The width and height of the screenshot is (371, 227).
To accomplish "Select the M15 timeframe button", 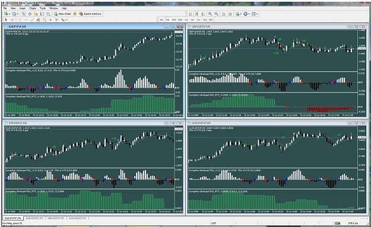I will click(174, 20).
